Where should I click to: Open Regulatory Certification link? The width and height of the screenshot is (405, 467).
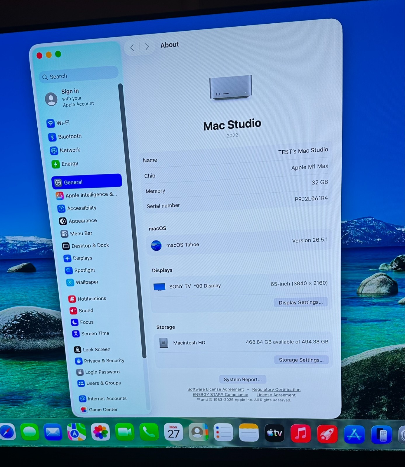[276, 390]
